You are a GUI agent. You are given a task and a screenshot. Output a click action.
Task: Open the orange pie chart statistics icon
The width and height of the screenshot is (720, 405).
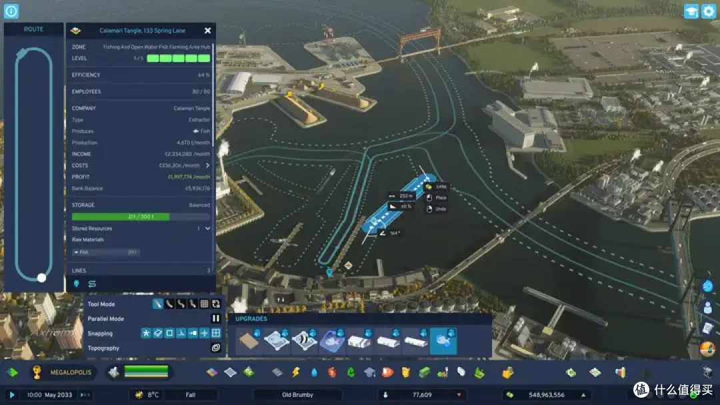click(x=707, y=350)
